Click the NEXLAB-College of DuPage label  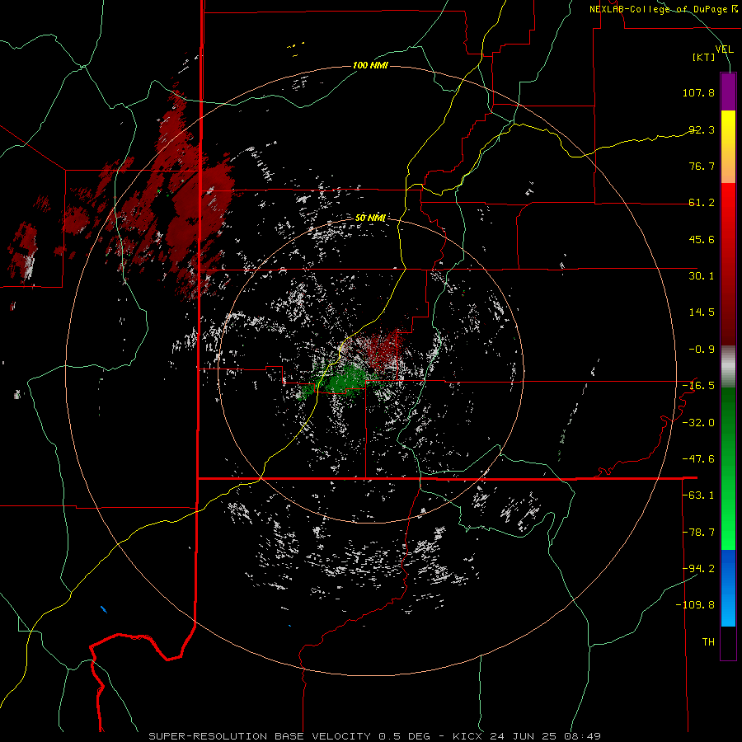[663, 9]
